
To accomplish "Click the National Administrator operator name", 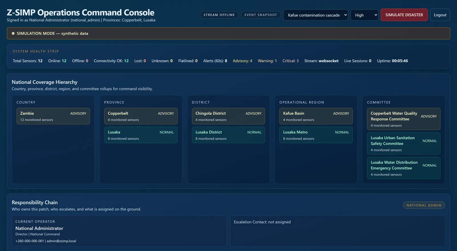I will click(x=39, y=228).
